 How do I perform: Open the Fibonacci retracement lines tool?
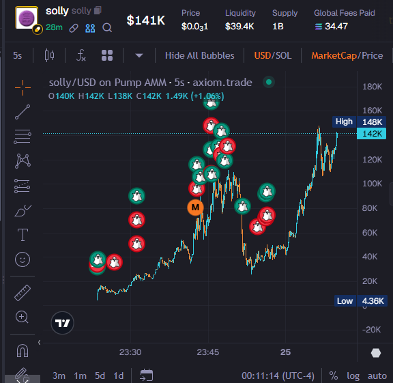pos(23,137)
